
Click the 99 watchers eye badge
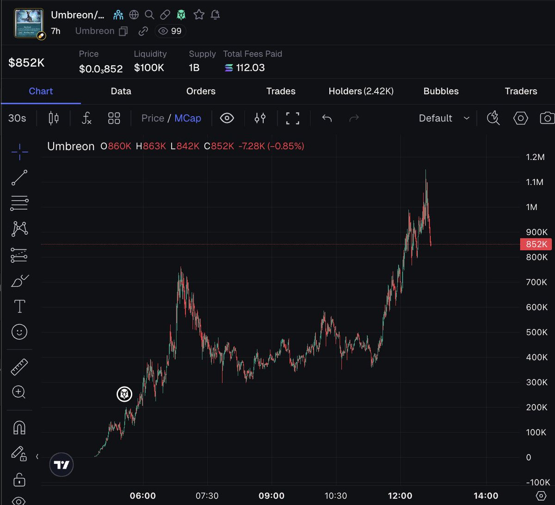[170, 31]
